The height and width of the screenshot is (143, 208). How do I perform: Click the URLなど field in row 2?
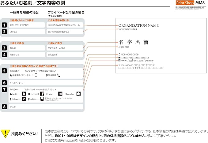(x=27, y=32)
